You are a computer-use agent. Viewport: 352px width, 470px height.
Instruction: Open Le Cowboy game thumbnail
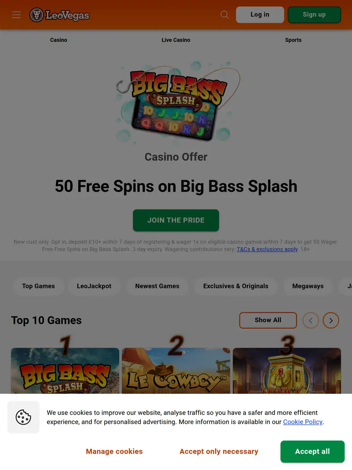point(176,371)
